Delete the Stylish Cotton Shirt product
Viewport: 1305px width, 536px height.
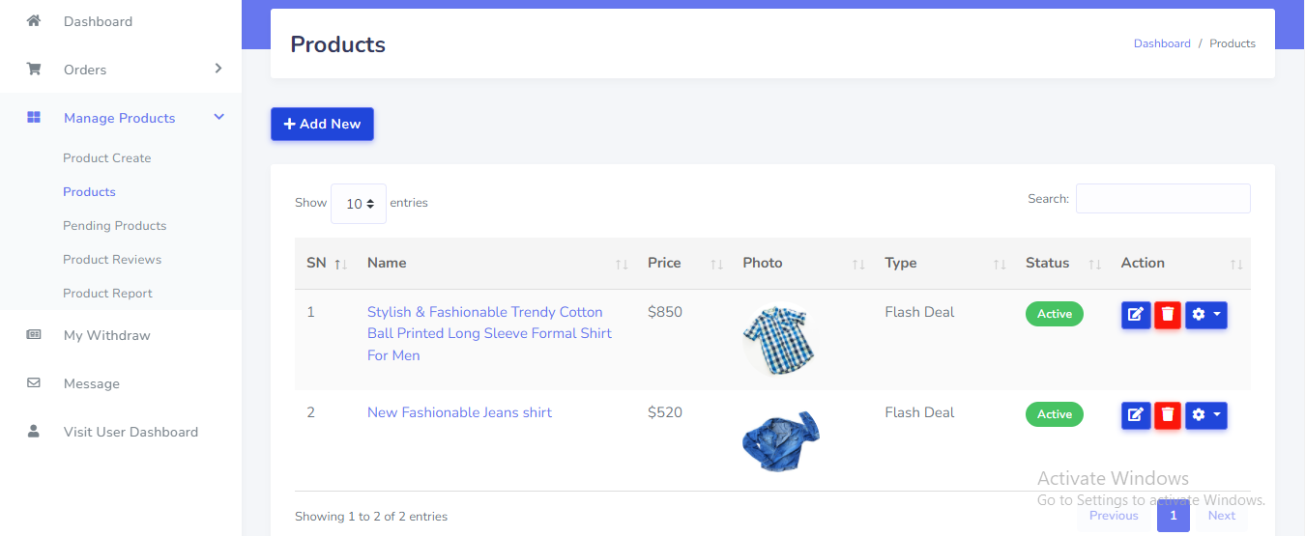tap(1168, 315)
